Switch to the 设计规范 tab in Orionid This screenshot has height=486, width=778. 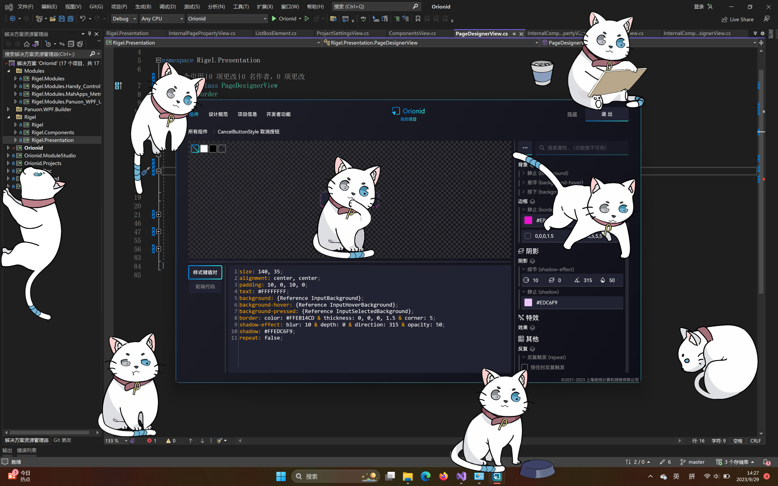click(x=218, y=114)
